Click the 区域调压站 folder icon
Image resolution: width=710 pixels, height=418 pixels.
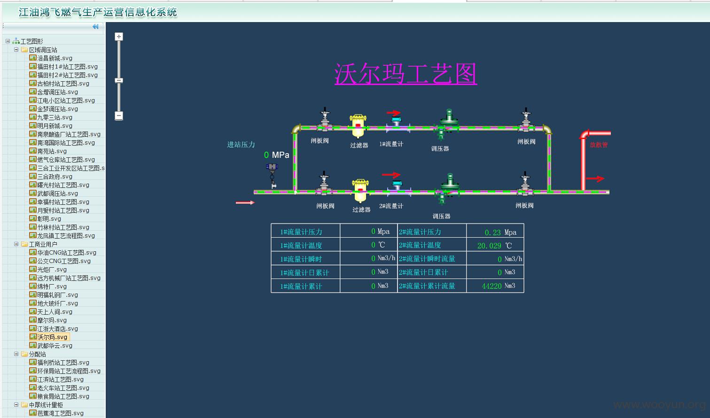pyautogui.click(x=24, y=50)
